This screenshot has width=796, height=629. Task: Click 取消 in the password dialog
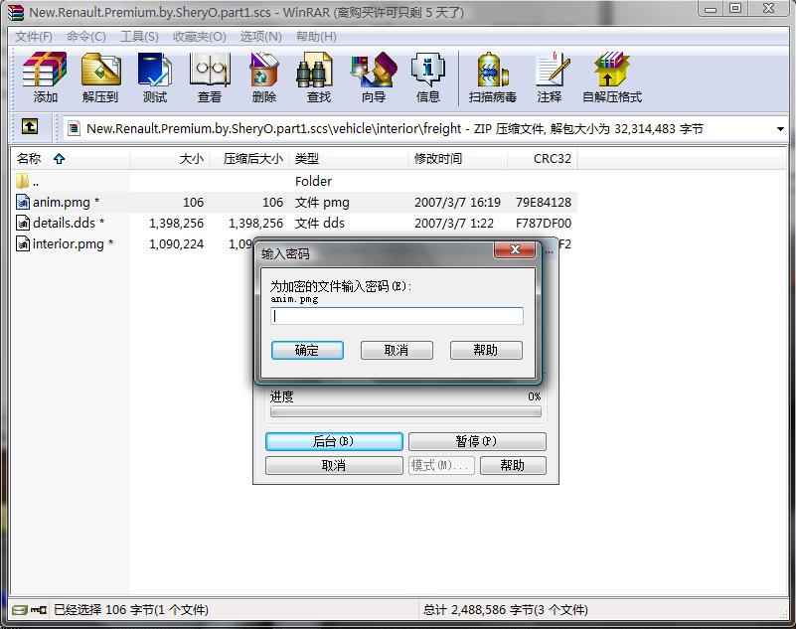397,351
